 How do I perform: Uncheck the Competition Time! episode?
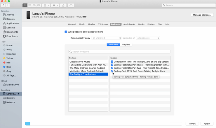tap(112, 62)
